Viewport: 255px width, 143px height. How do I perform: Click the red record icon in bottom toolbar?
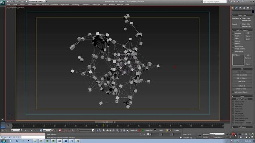(x=60, y=130)
